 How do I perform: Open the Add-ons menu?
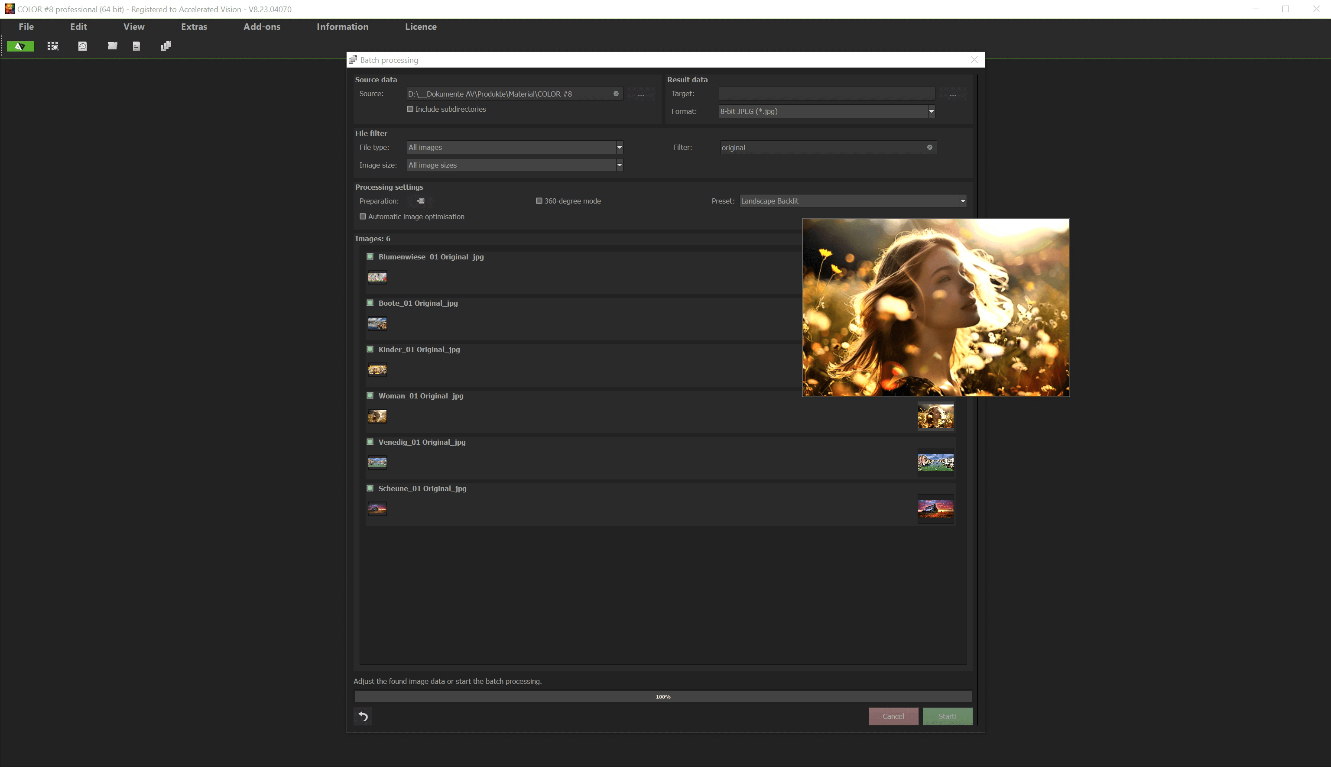click(261, 26)
